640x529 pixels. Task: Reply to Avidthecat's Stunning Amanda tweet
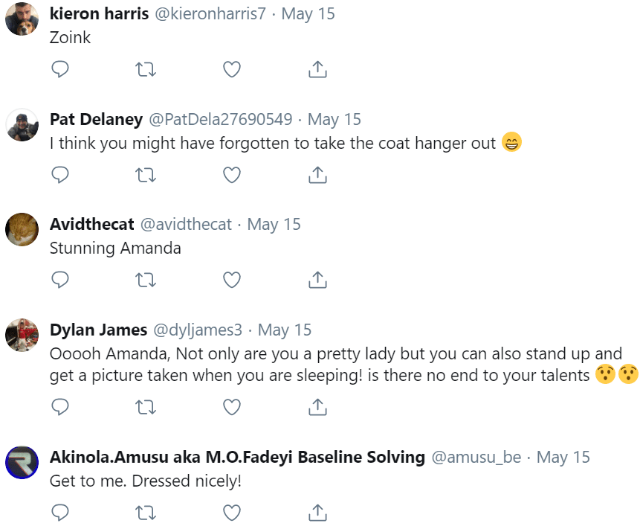coord(60,280)
